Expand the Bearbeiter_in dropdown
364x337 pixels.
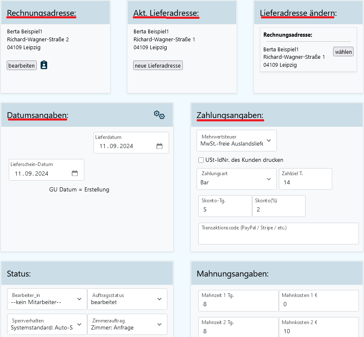(x=47, y=299)
